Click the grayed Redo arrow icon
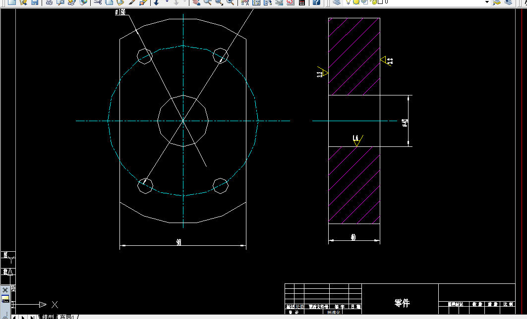 (x=176, y=2)
